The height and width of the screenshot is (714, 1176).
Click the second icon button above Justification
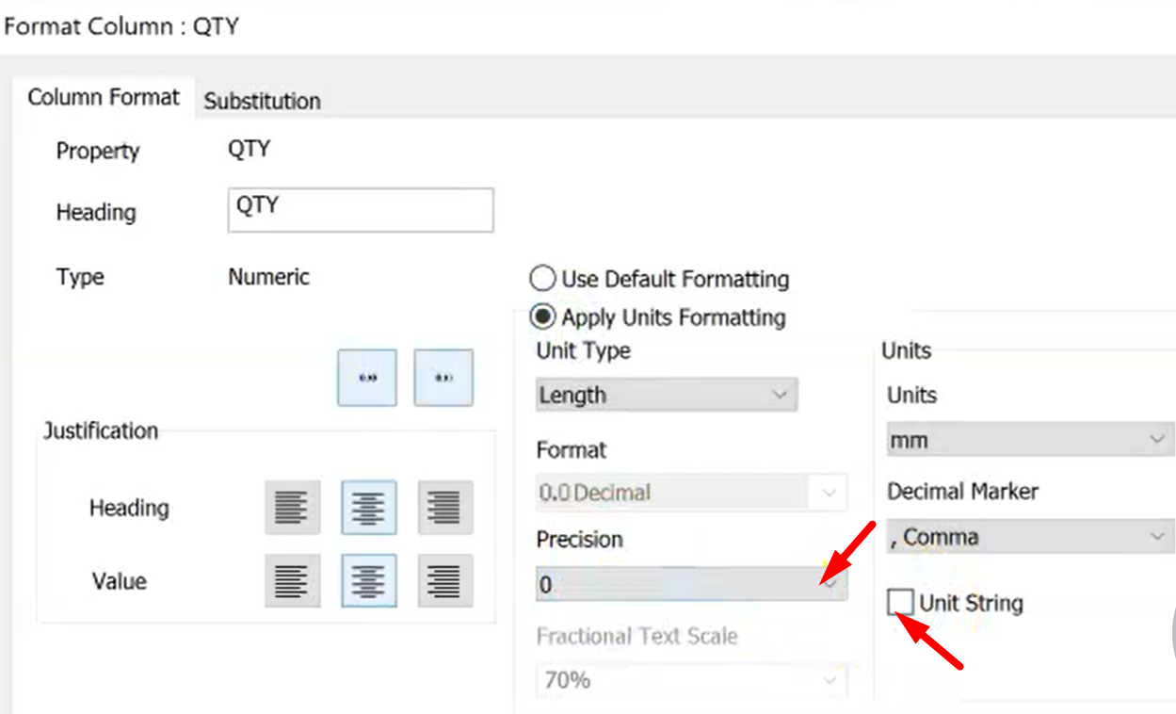pyautogui.click(x=443, y=377)
